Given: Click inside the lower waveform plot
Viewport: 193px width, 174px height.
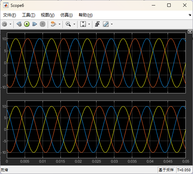Looking at the screenshot, I should click(96, 129).
